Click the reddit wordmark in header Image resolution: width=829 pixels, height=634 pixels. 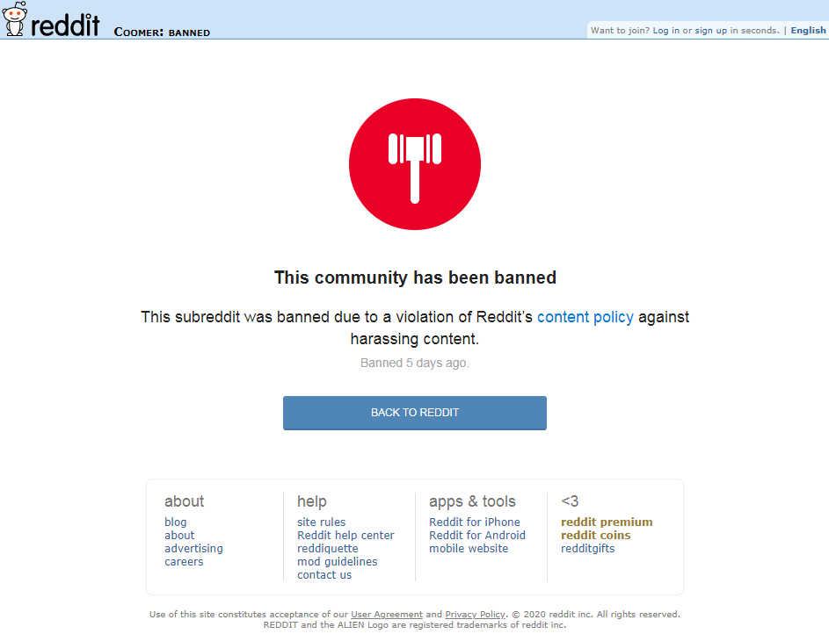tap(65, 25)
